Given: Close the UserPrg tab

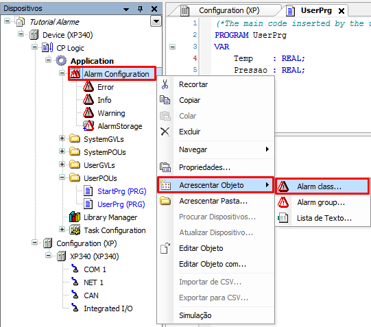Looking at the screenshot, I should (x=342, y=11).
